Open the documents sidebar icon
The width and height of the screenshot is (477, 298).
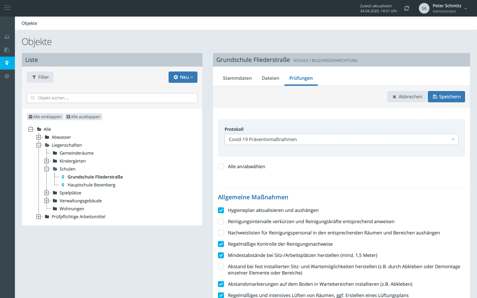(7, 50)
